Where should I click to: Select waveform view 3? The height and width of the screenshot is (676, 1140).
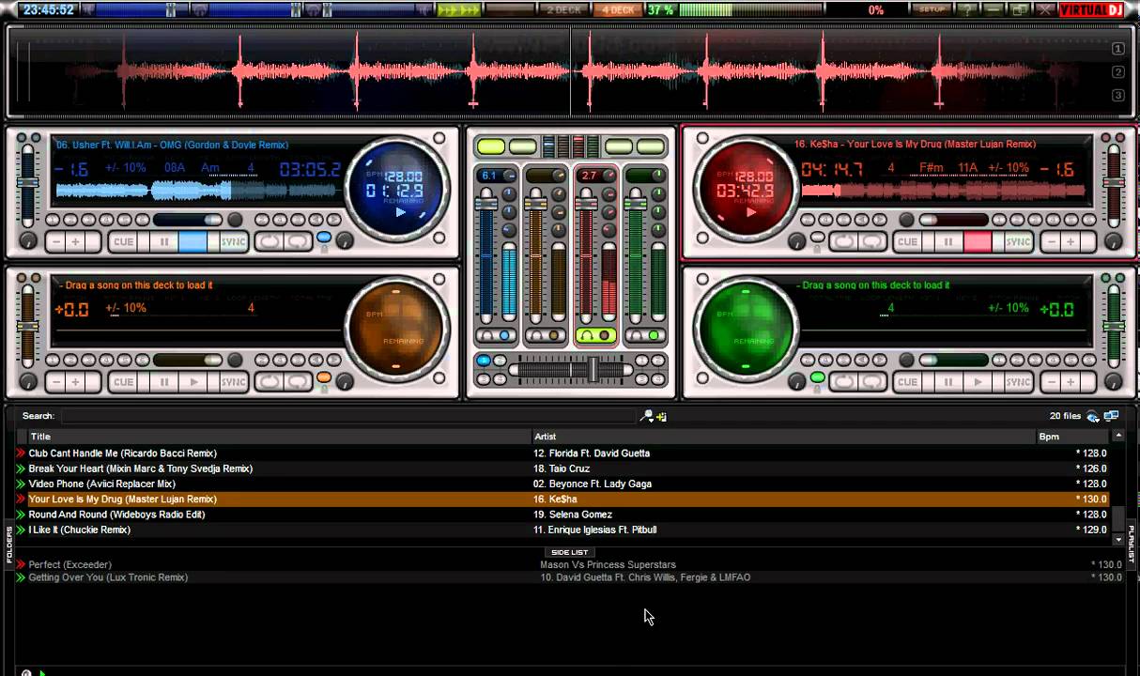tap(1118, 95)
